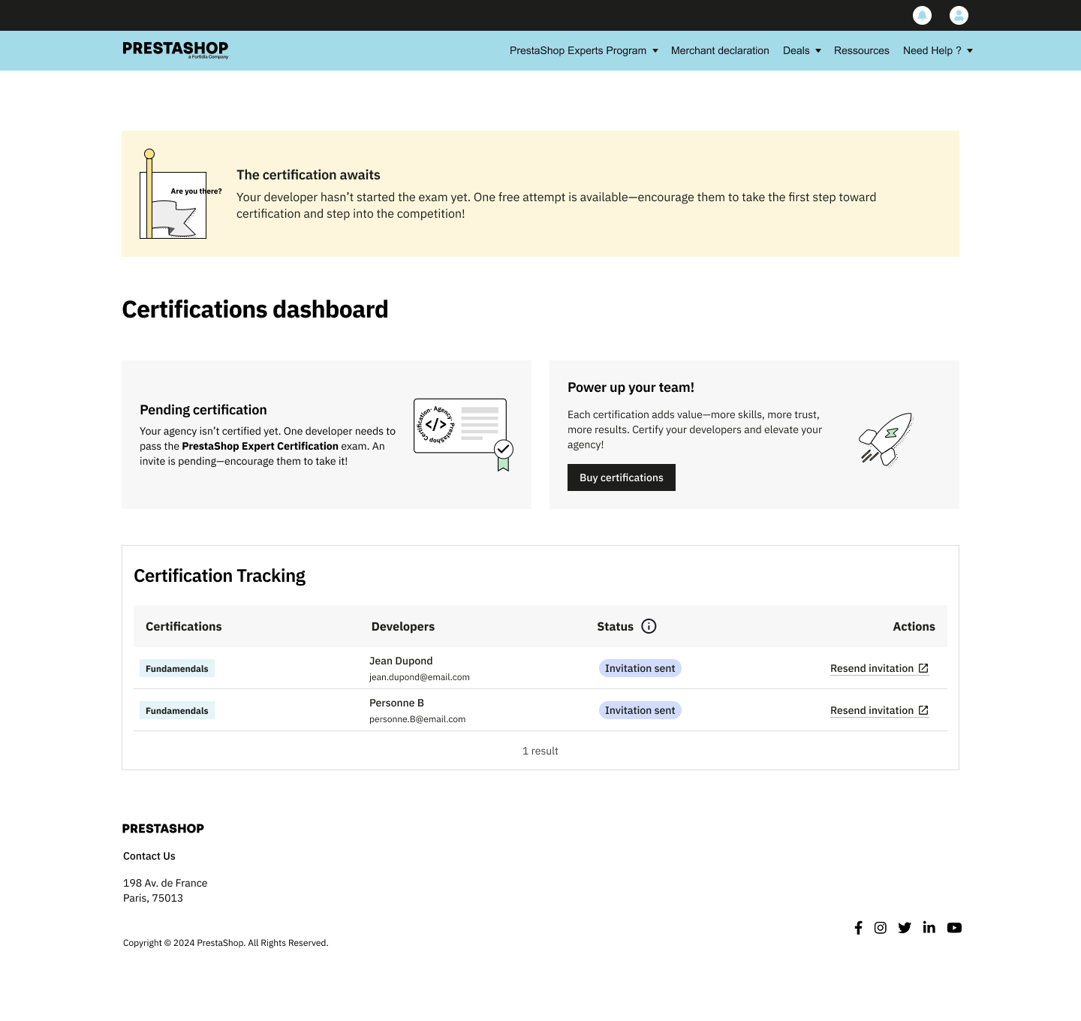Click the Buy certifications button
This screenshot has height=1021, width=1081.
(622, 477)
